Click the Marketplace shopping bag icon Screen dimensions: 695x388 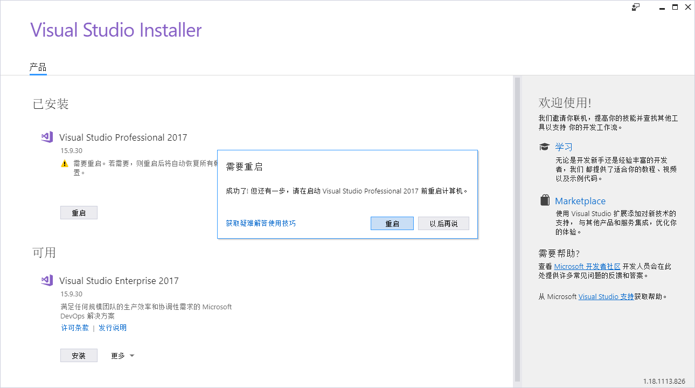pos(545,200)
